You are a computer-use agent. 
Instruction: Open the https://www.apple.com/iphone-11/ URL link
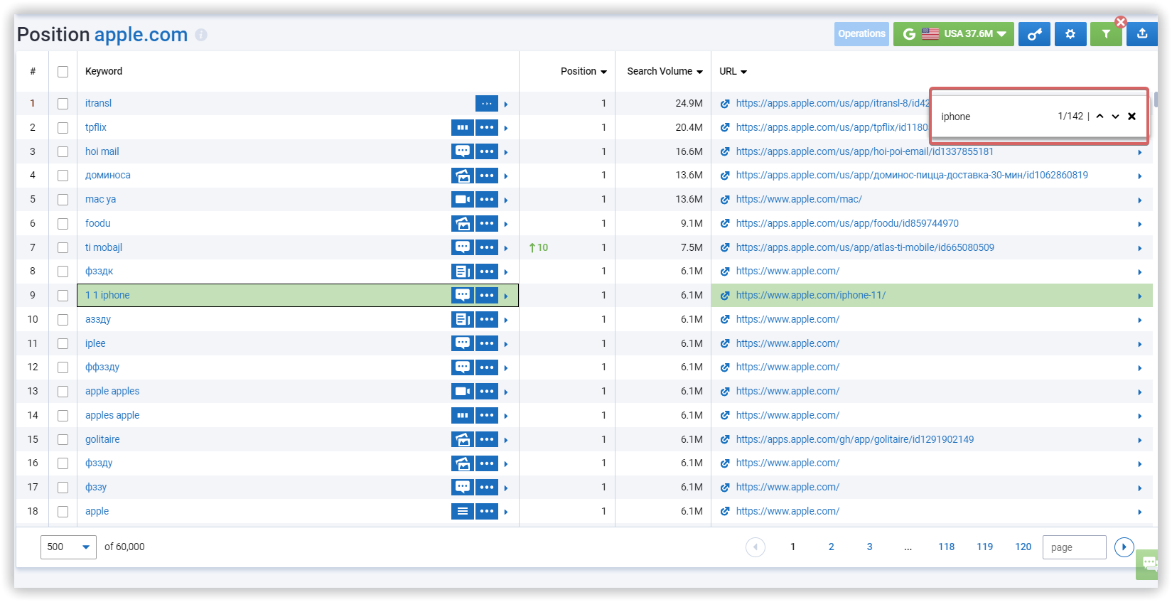[x=811, y=295]
